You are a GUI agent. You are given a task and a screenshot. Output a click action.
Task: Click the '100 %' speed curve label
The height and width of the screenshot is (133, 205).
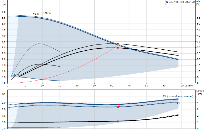point(47,13)
